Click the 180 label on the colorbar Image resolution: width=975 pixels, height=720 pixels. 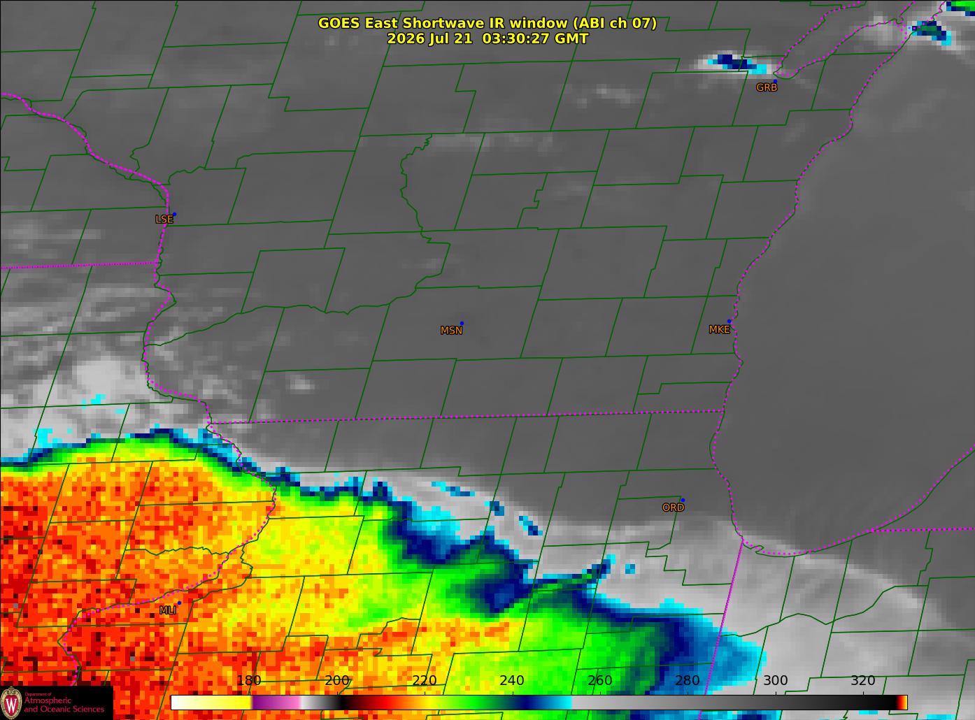[x=249, y=681]
